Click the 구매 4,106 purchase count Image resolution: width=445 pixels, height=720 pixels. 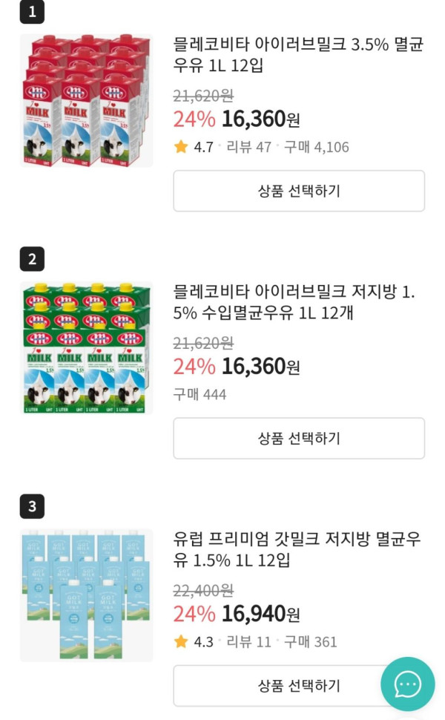point(316,147)
